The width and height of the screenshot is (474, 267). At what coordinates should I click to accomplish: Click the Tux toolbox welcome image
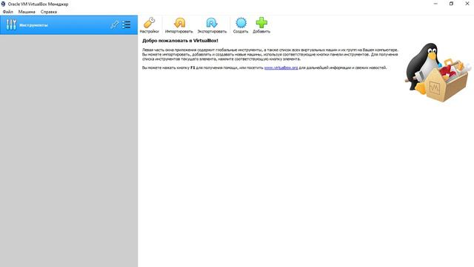438,73
